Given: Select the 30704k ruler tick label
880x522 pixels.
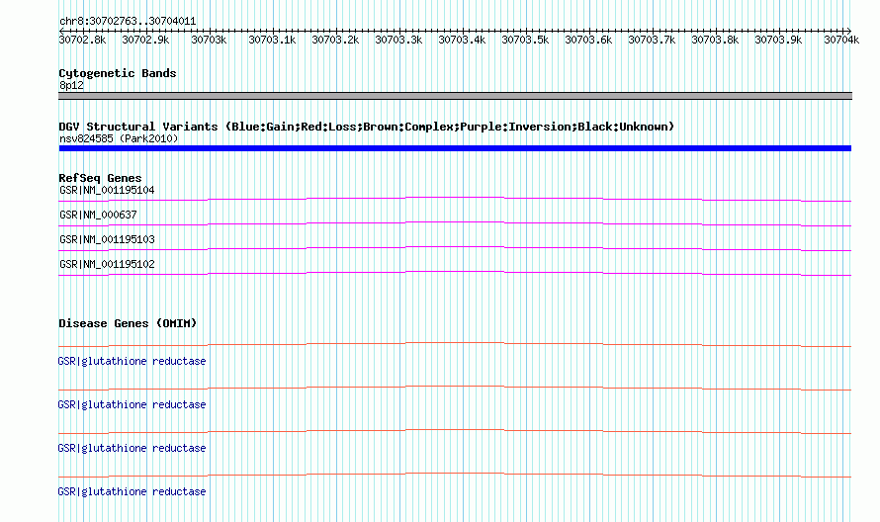Looking at the screenshot, I should pyautogui.click(x=841, y=40).
